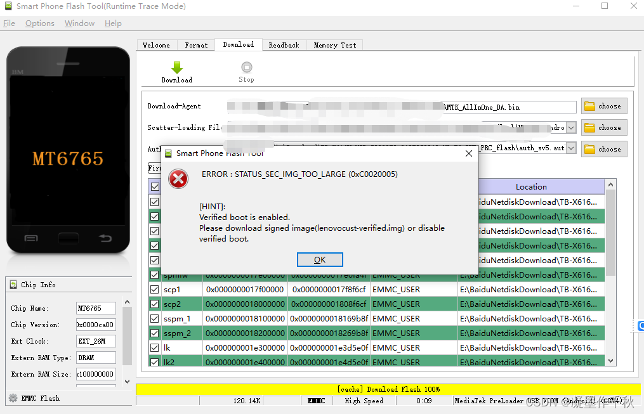Uncheck the spmfw partition checkbox
The image size is (644, 414).
pyautogui.click(x=154, y=275)
